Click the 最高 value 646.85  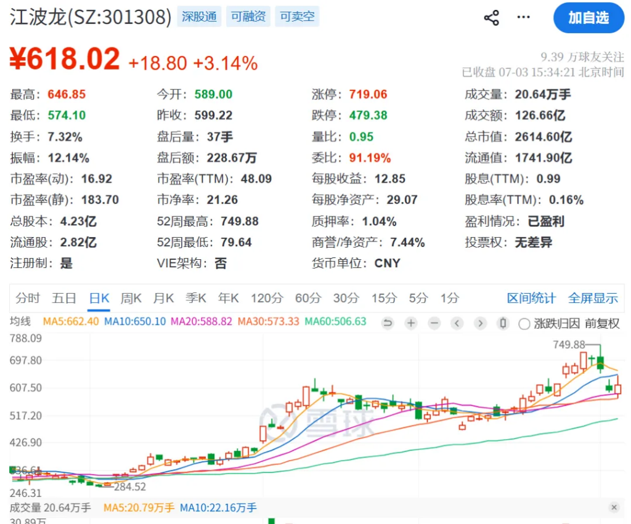[67, 94]
